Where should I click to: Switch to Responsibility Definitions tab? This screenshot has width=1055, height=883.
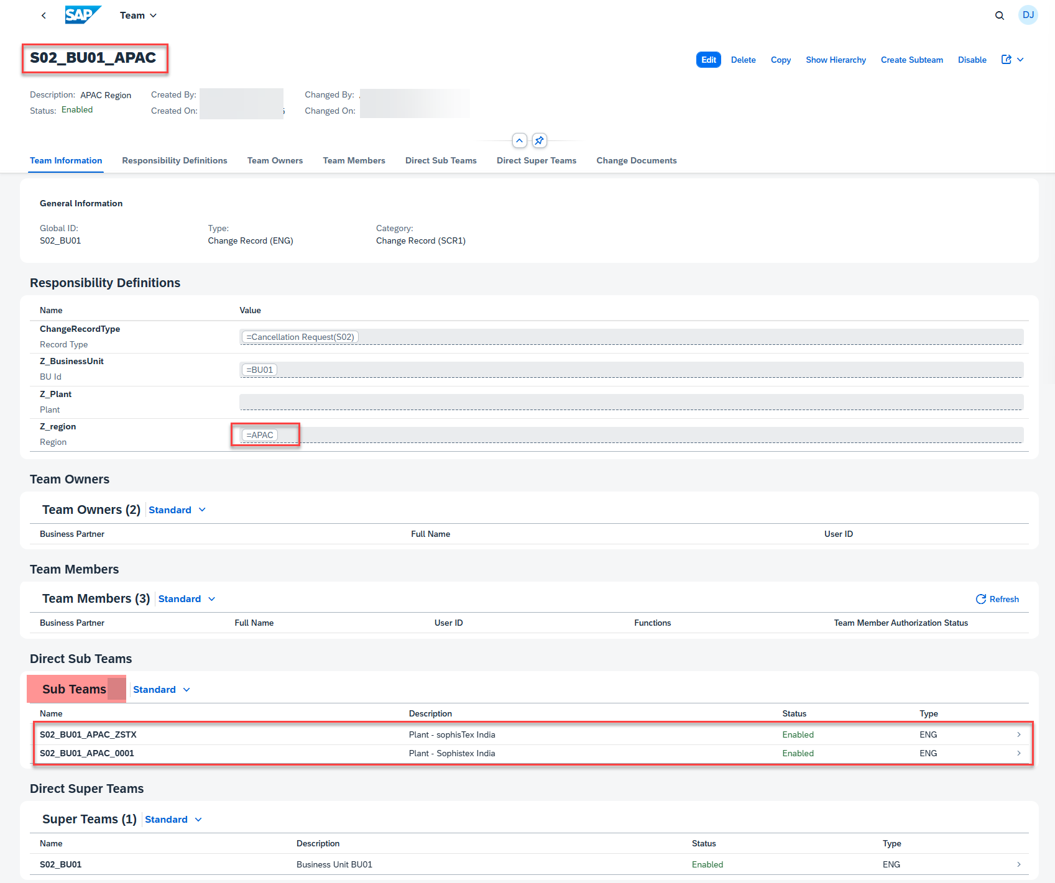[174, 160]
